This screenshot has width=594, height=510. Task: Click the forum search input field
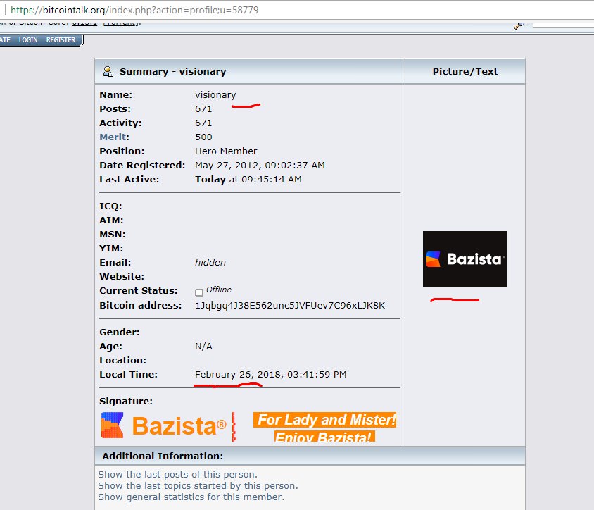pos(563,25)
